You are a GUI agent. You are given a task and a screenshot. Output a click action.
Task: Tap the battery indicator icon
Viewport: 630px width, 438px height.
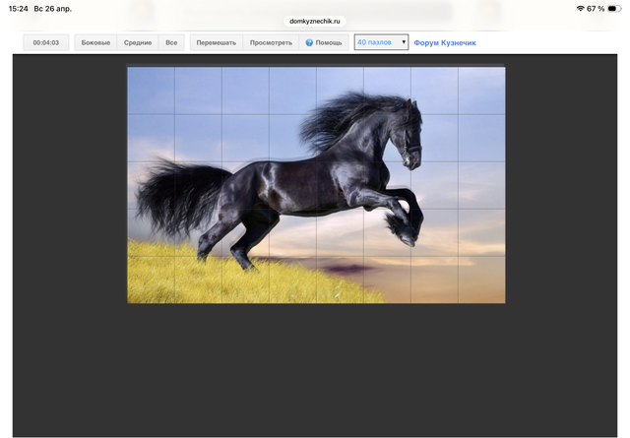pyautogui.click(x=615, y=8)
